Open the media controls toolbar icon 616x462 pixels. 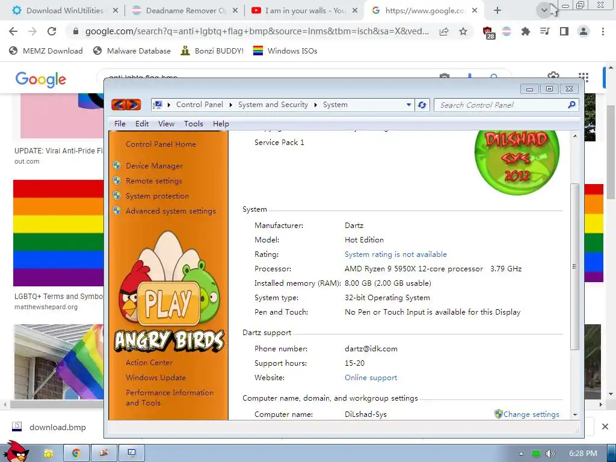545,31
